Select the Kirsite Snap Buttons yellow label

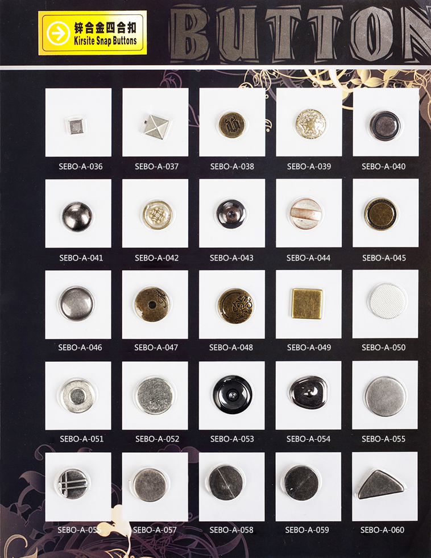point(93,33)
